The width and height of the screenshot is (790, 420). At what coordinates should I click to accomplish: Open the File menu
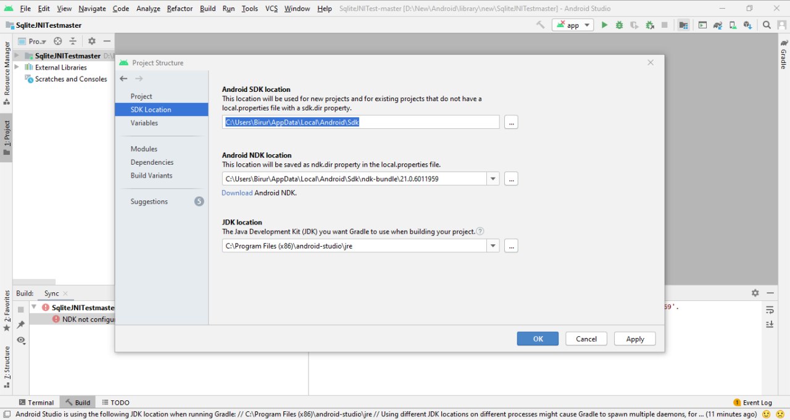coord(25,9)
